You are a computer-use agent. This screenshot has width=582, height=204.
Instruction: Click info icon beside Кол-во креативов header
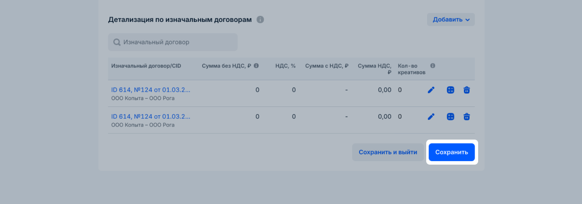(x=432, y=66)
